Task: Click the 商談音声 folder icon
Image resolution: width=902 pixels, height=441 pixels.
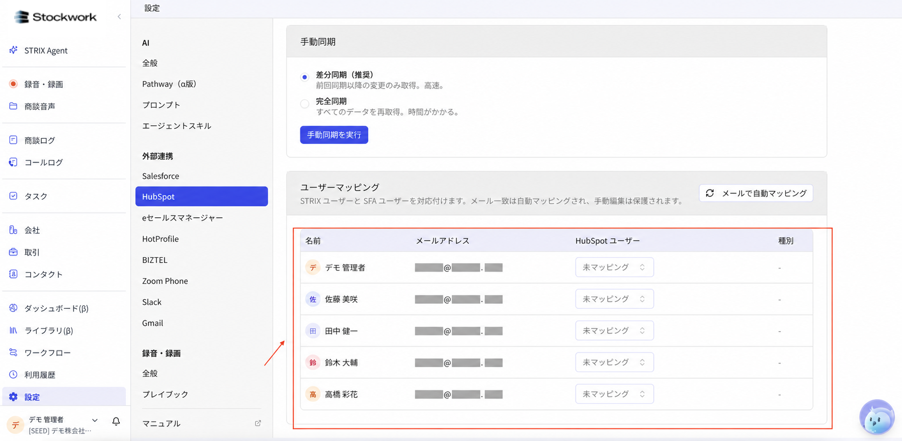Action: tap(14, 106)
